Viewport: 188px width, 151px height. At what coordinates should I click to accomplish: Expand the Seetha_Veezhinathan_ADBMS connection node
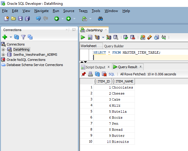pos(3,55)
